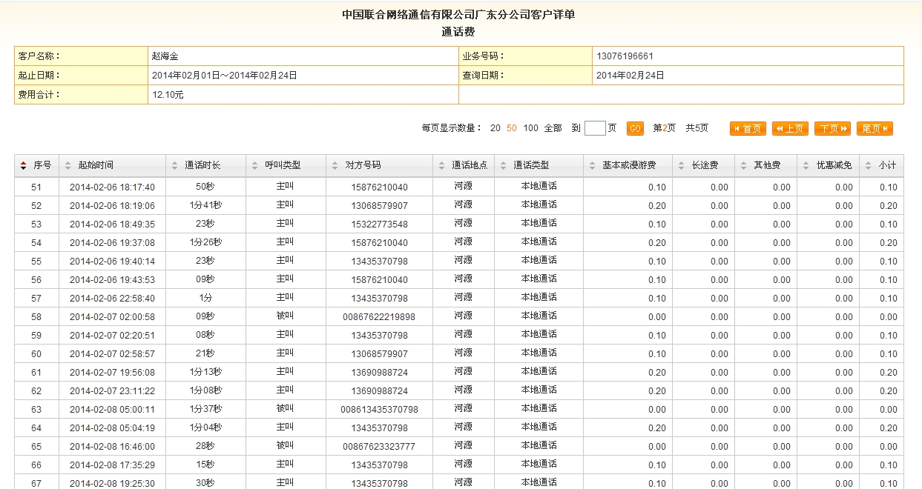Sort table by 通话时长 column
The width and height of the screenshot is (922, 489).
click(x=202, y=165)
